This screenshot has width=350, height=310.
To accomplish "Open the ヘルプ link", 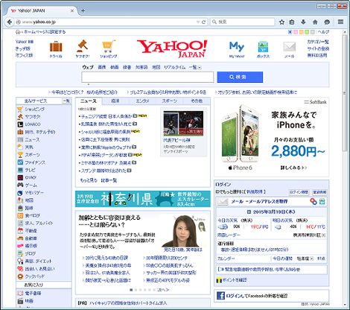I will tap(324, 32).
